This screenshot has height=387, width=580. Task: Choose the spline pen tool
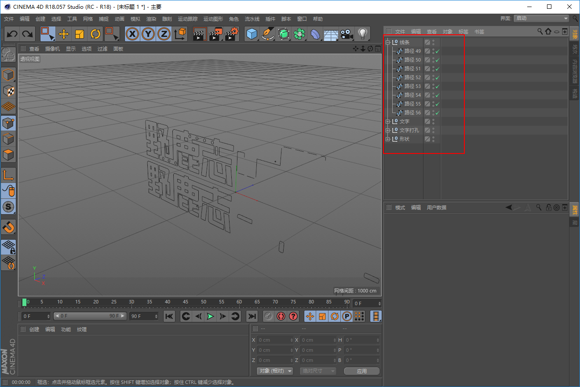pyautogui.click(x=267, y=34)
